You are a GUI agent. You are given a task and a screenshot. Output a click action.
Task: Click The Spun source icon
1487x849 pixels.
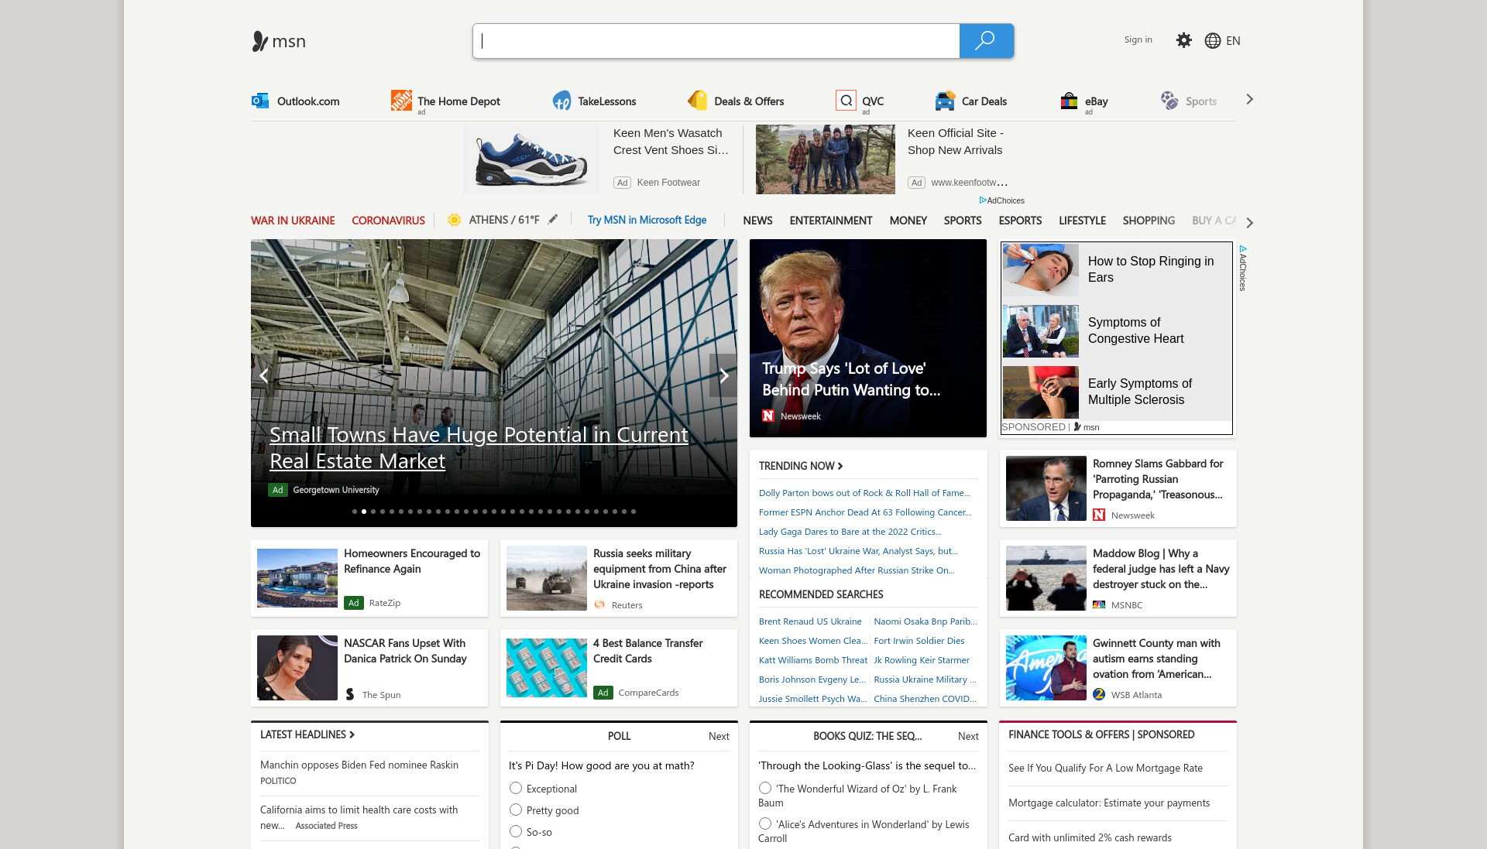[x=350, y=694]
